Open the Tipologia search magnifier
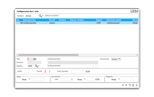This screenshot has width=154, height=97. pos(40,16)
